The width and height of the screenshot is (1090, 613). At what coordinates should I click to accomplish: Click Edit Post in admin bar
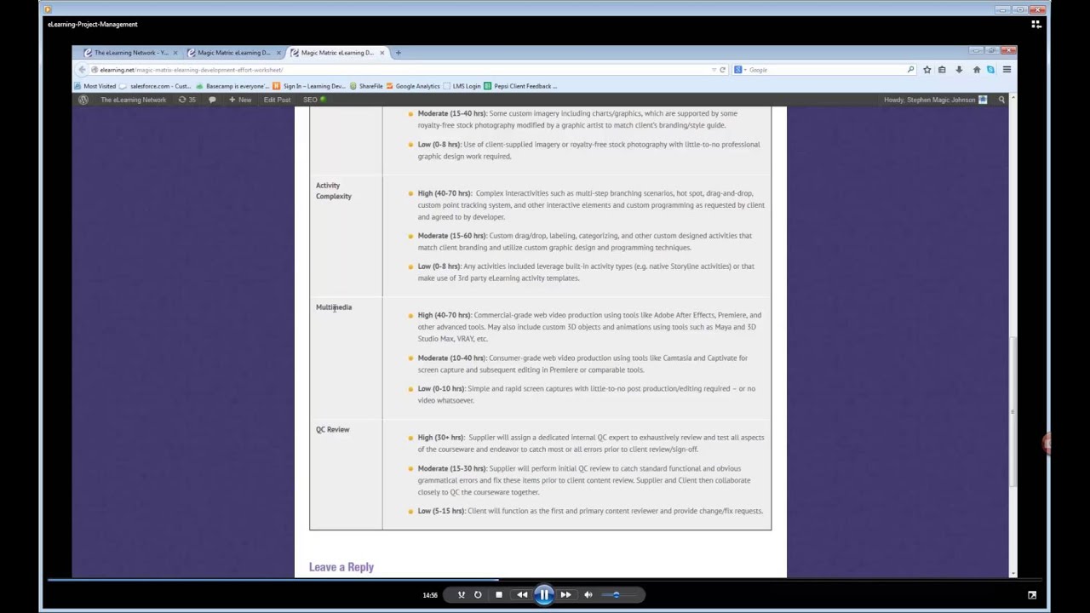coord(277,100)
